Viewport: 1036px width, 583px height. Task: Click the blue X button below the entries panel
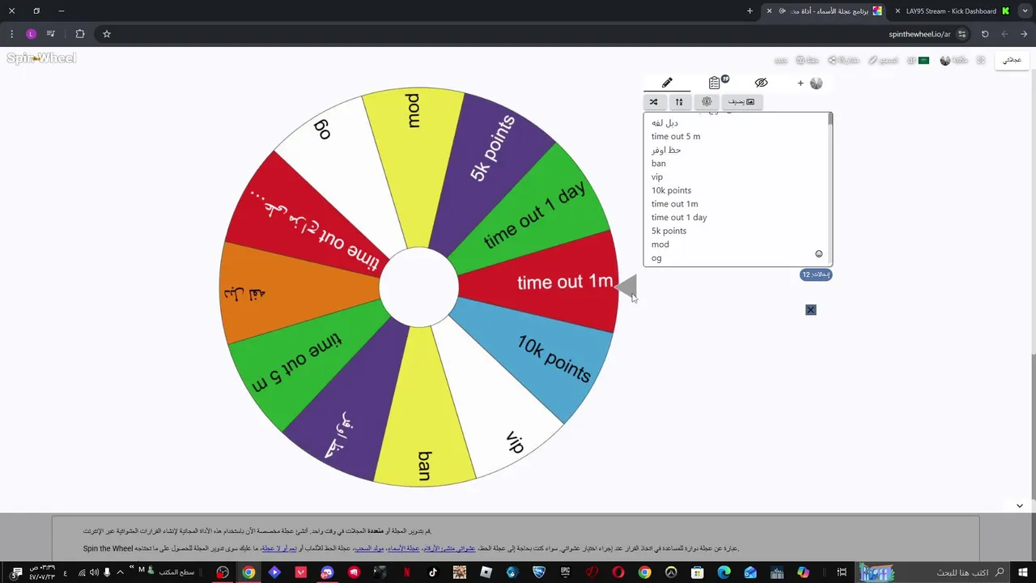pos(811,310)
